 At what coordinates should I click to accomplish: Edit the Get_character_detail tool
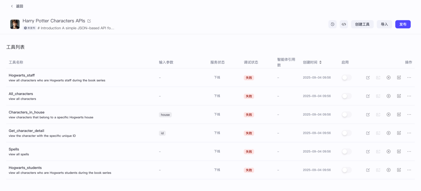click(368, 133)
